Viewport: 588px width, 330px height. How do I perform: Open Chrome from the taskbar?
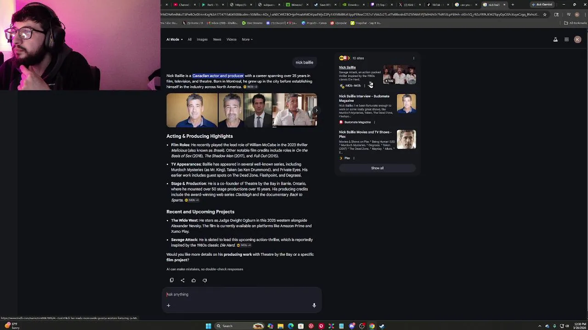[372, 326]
